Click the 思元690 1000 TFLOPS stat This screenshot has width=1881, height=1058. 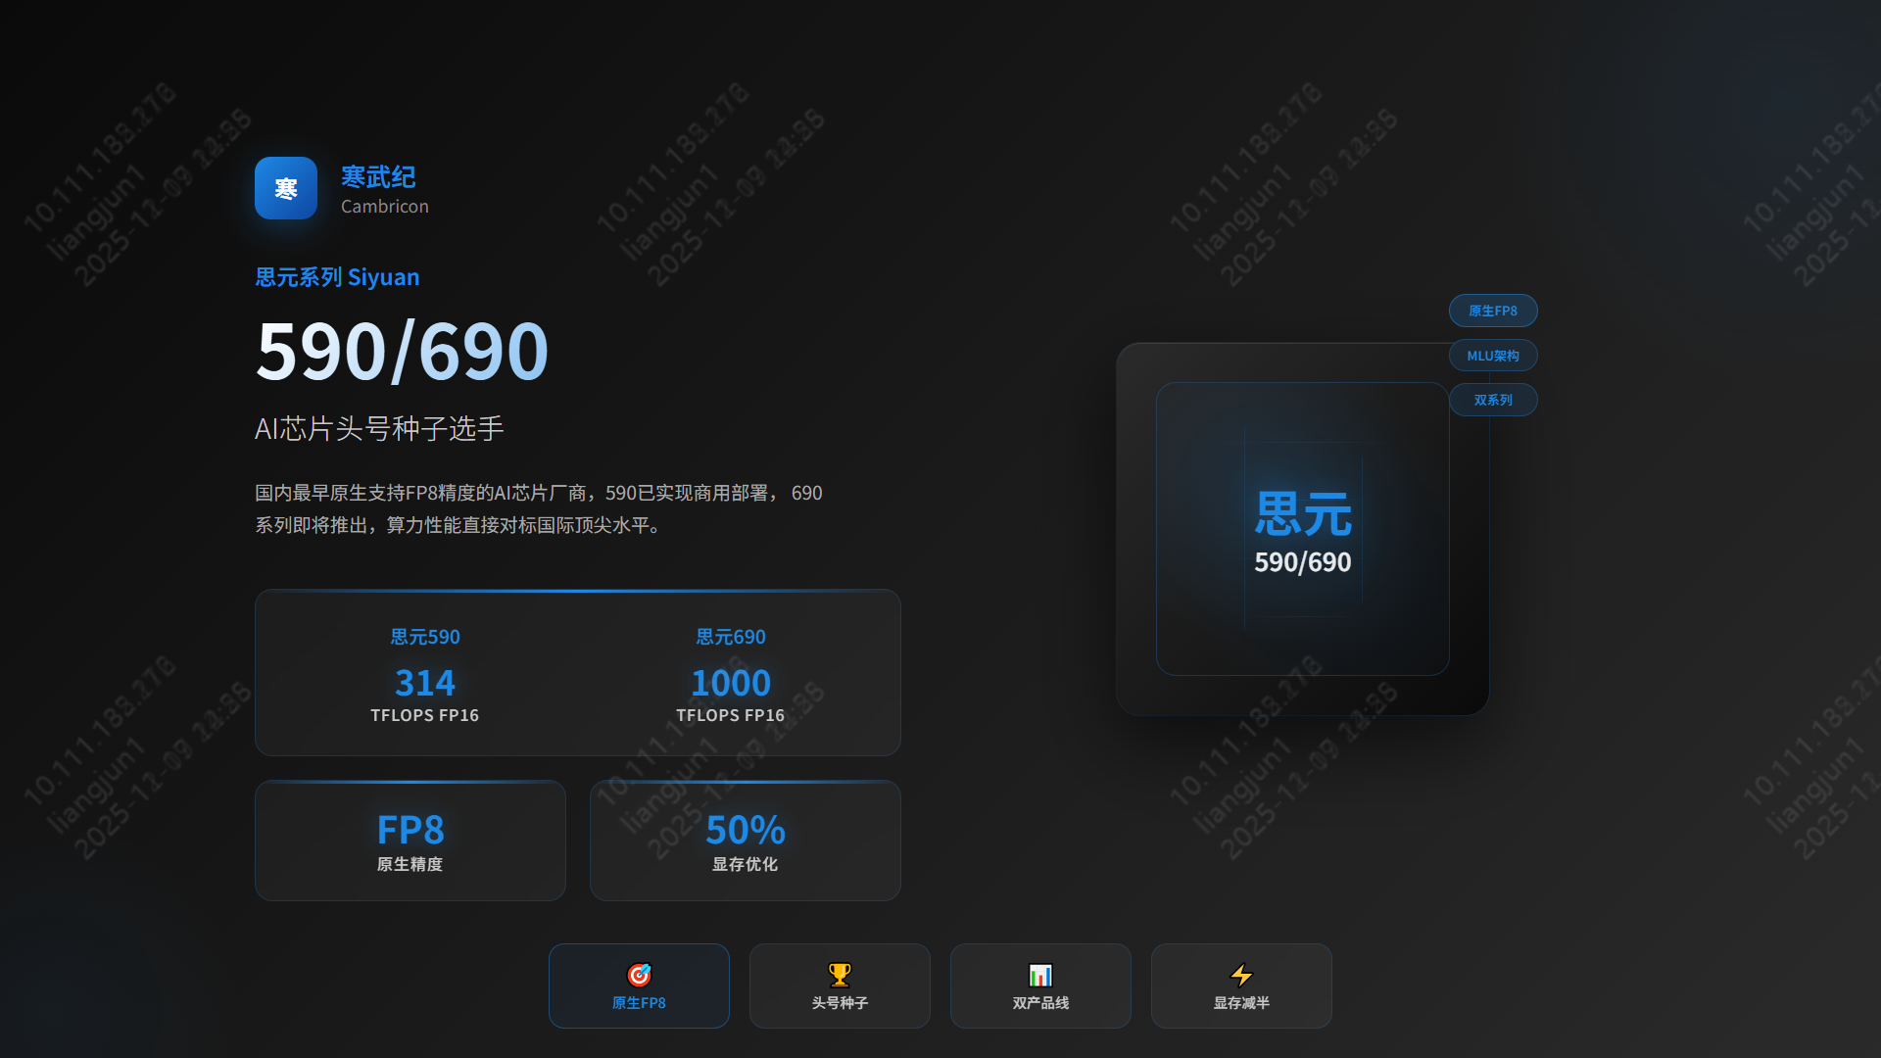731,676
